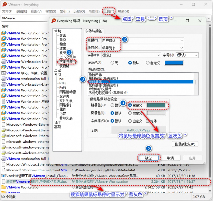
Task: Click the 应用 button
Action: [192, 158]
